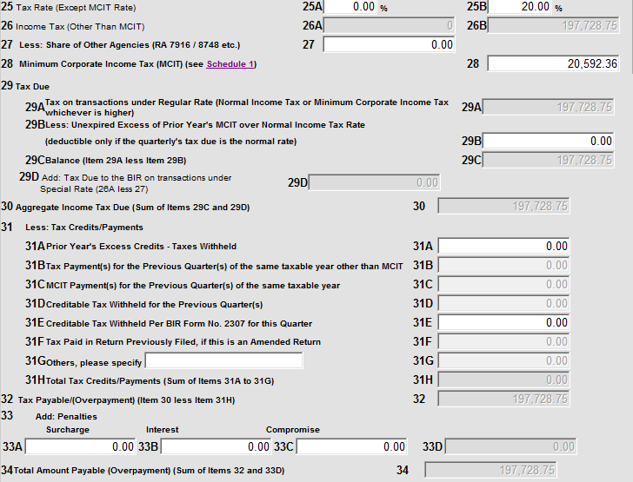633x482 pixels.
Task: Click the 'Income Tax (Other Than MCIT)' label
Action: [80, 27]
